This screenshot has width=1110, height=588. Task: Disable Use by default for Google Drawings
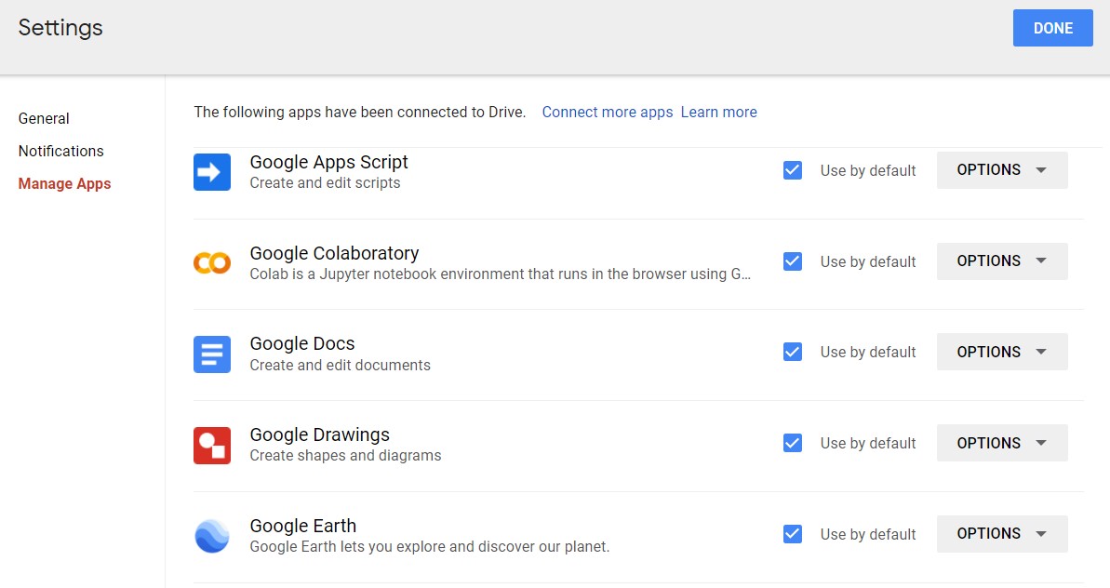tap(793, 443)
